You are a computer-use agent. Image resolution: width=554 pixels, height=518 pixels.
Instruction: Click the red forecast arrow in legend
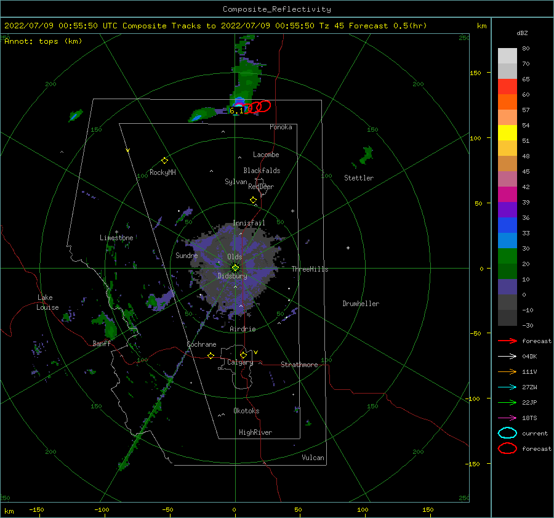pos(507,341)
